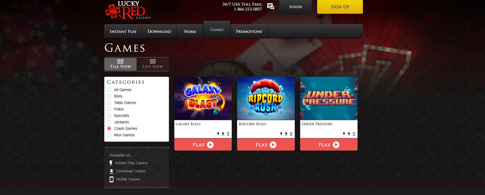Image resolution: width=485 pixels, height=195 pixels.
Task: Click instant play icon on Under Pressure card
Action: click(344, 134)
